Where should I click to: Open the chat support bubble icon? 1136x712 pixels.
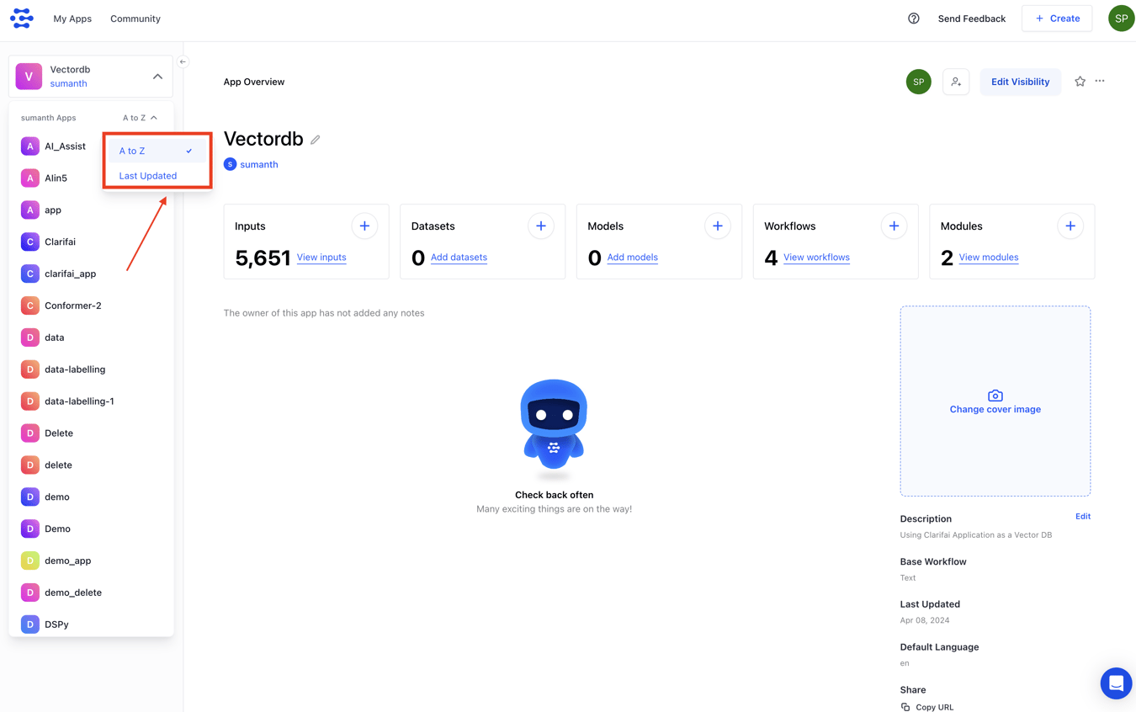point(1116,683)
